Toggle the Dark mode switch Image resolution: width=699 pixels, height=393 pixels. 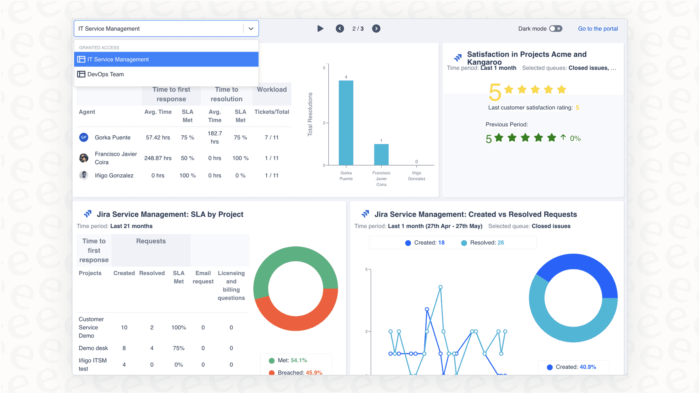555,29
